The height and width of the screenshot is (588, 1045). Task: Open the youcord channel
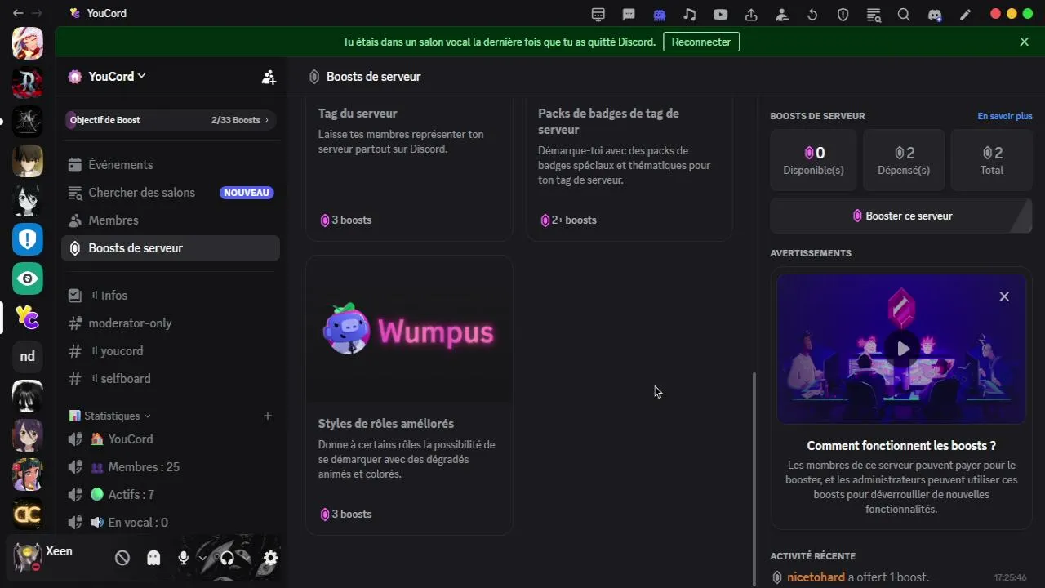(x=171, y=351)
